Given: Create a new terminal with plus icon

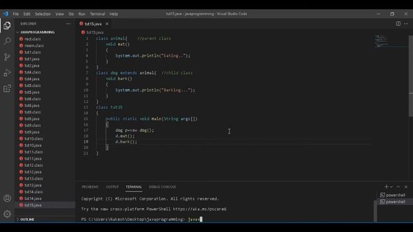Looking at the screenshot, I should [386, 187].
